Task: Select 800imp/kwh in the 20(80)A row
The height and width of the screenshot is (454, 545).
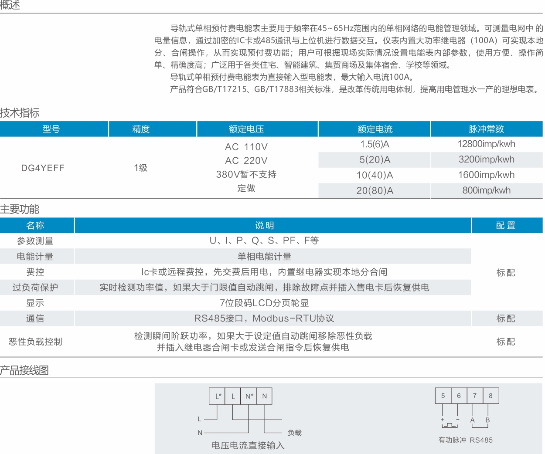Action: [487, 190]
